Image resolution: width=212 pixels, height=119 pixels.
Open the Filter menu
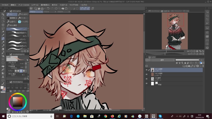click(x=63, y=5)
